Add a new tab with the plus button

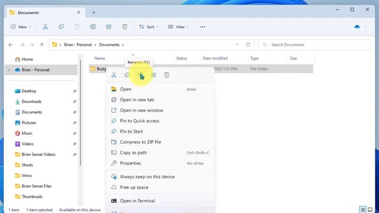94,12
